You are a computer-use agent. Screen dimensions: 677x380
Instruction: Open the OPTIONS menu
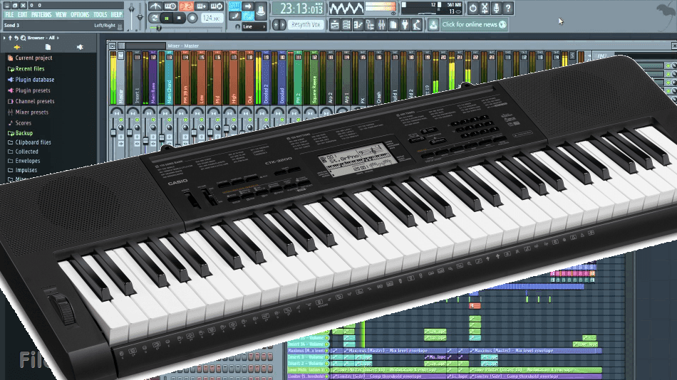coord(80,15)
